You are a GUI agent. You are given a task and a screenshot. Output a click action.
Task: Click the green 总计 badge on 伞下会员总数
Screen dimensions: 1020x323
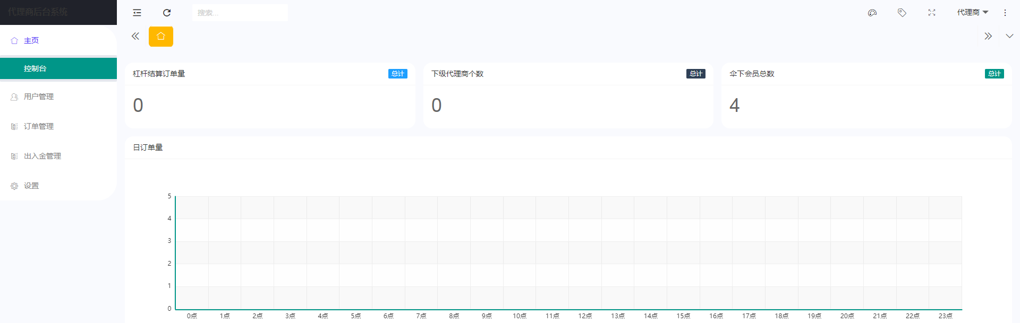pos(994,74)
